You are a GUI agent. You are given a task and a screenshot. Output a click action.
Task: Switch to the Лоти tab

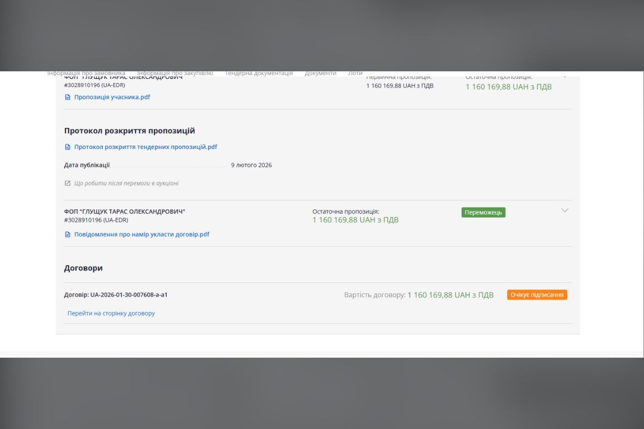point(355,73)
